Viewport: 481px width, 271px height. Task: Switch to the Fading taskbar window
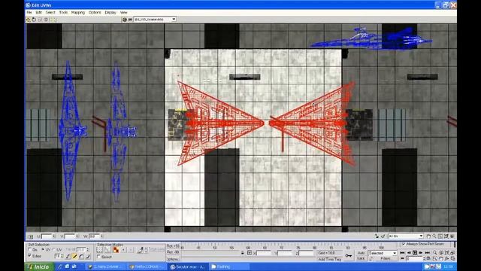pyautogui.click(x=228, y=266)
